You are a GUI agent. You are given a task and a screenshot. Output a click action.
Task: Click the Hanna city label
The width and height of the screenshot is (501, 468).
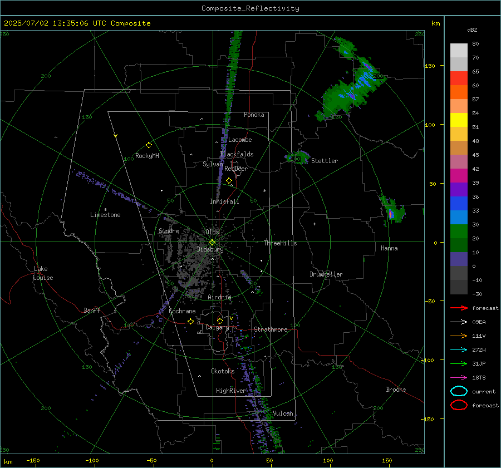pos(389,248)
